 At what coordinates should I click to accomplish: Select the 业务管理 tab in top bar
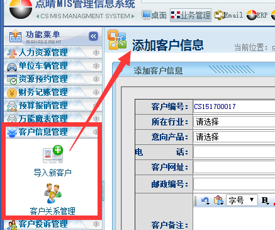click(x=191, y=15)
